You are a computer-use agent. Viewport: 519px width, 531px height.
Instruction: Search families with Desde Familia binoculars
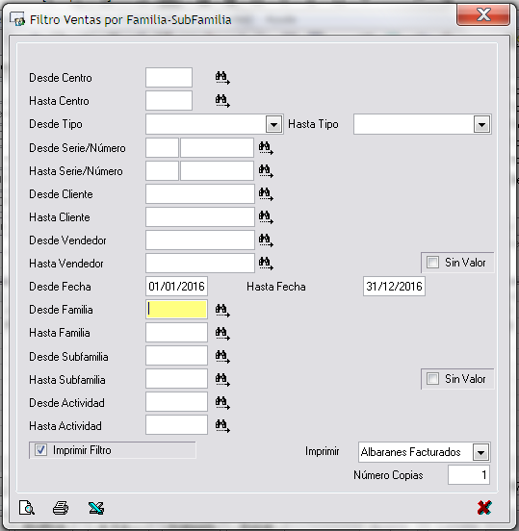[x=222, y=310]
